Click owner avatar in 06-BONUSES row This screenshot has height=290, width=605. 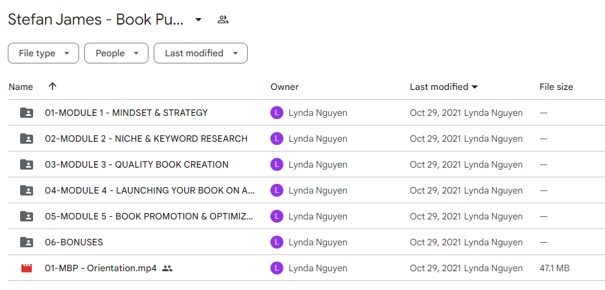pos(277,242)
